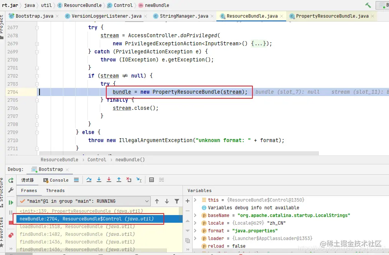389x255 pixels.
Task: Pause the running program
Action: coord(11,212)
